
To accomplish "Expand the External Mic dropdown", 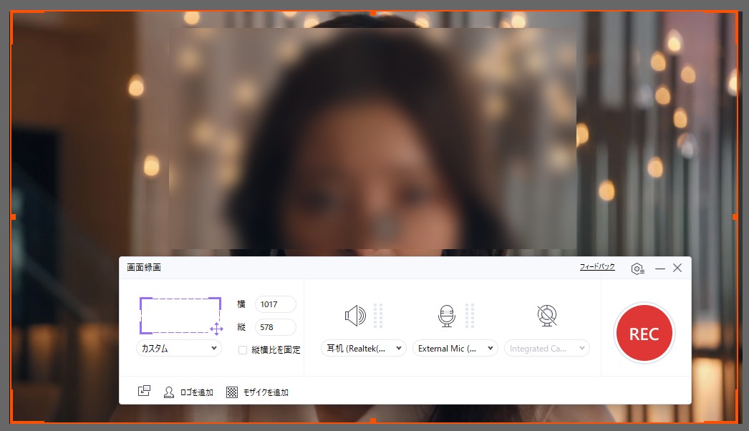I will [x=455, y=349].
